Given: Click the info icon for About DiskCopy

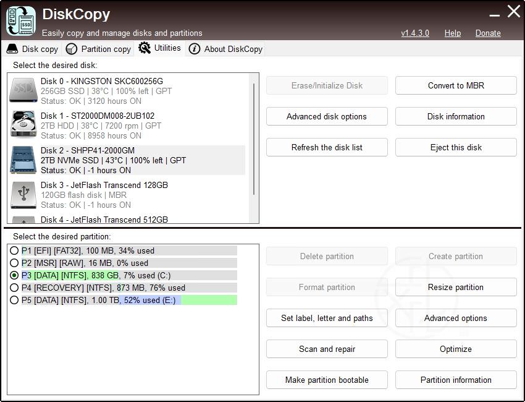Looking at the screenshot, I should [x=195, y=49].
